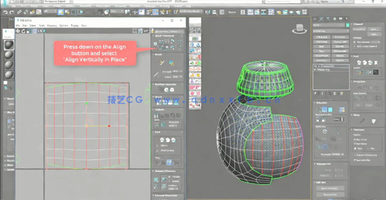Image resolution: width=386 pixels, height=200 pixels.
Task: Open the Options menu in UV editor
Action: click(x=64, y=25)
